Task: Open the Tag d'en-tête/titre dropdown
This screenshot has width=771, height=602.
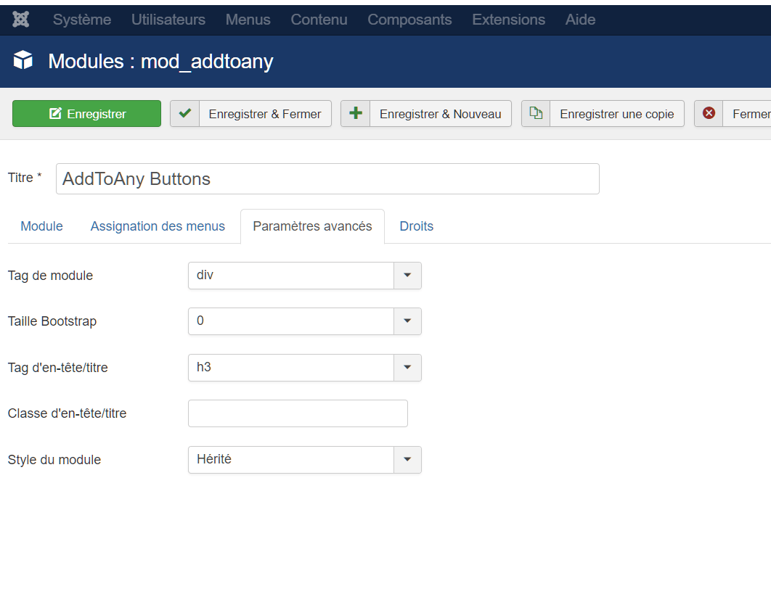Action: point(304,367)
